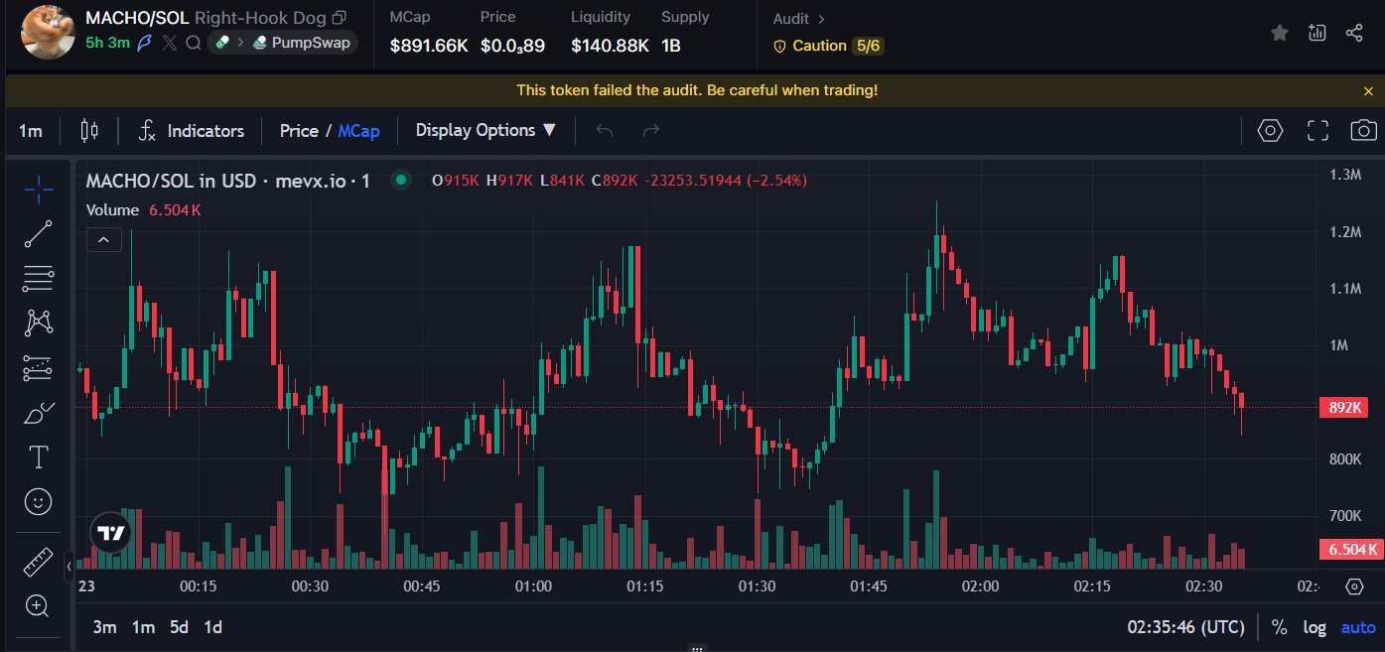Redo the last chart action
The image size is (1385, 652).
[x=651, y=131]
